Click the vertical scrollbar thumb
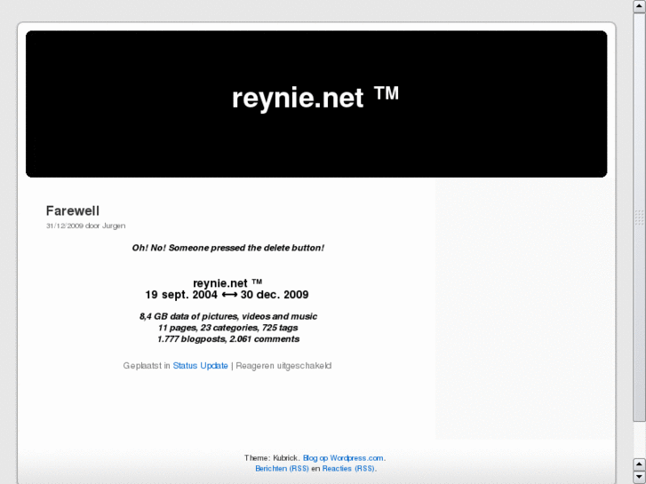This screenshot has width=646, height=484. [x=640, y=217]
